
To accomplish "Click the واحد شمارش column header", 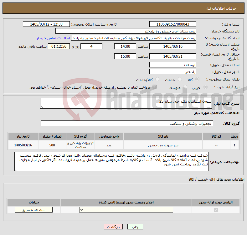I will pyautogui.click(x=109, y=136).
